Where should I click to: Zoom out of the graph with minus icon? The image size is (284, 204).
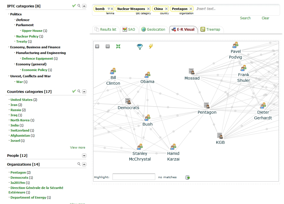click(108, 46)
